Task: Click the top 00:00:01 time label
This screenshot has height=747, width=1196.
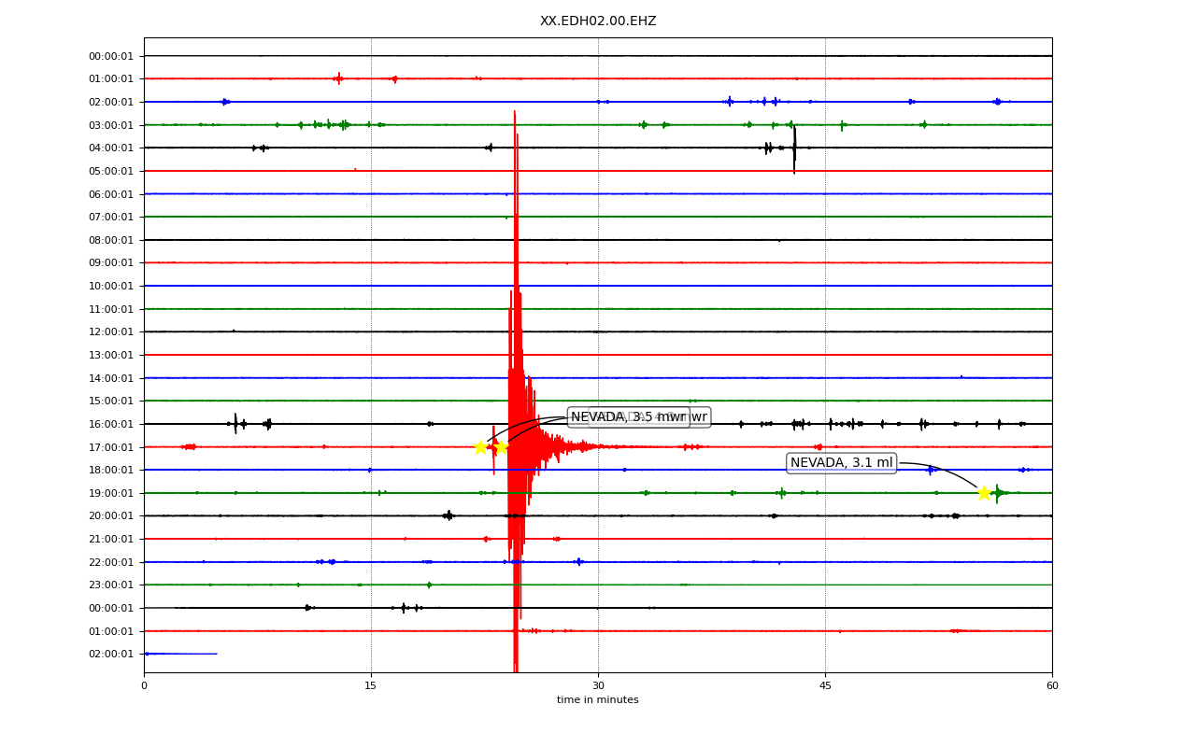Action: [111, 56]
